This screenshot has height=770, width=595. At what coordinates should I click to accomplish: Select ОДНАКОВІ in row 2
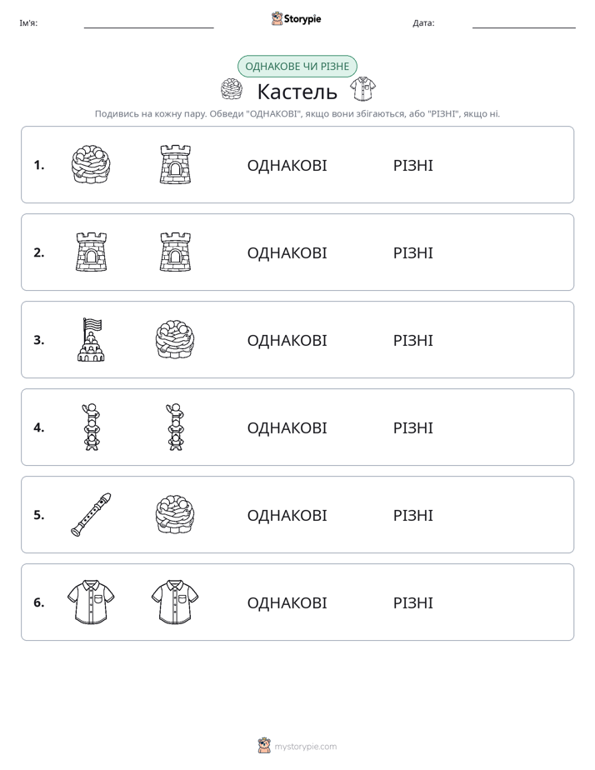pyautogui.click(x=287, y=252)
